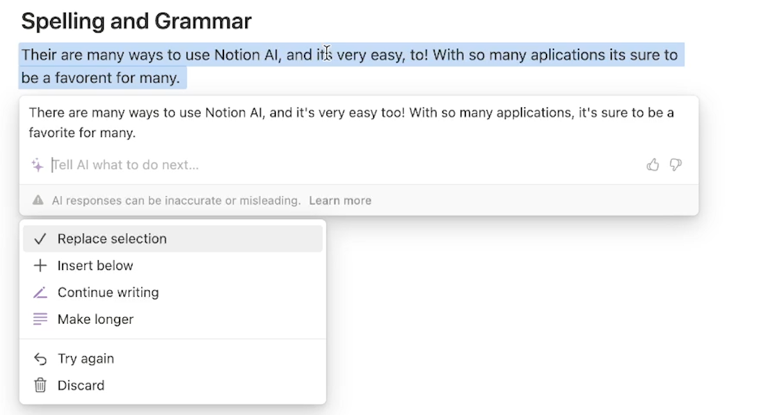
Task: Click the pencil icon for Continue writing
Action: click(40, 292)
